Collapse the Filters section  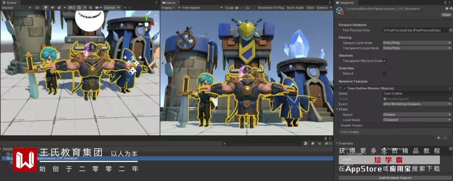(337, 109)
